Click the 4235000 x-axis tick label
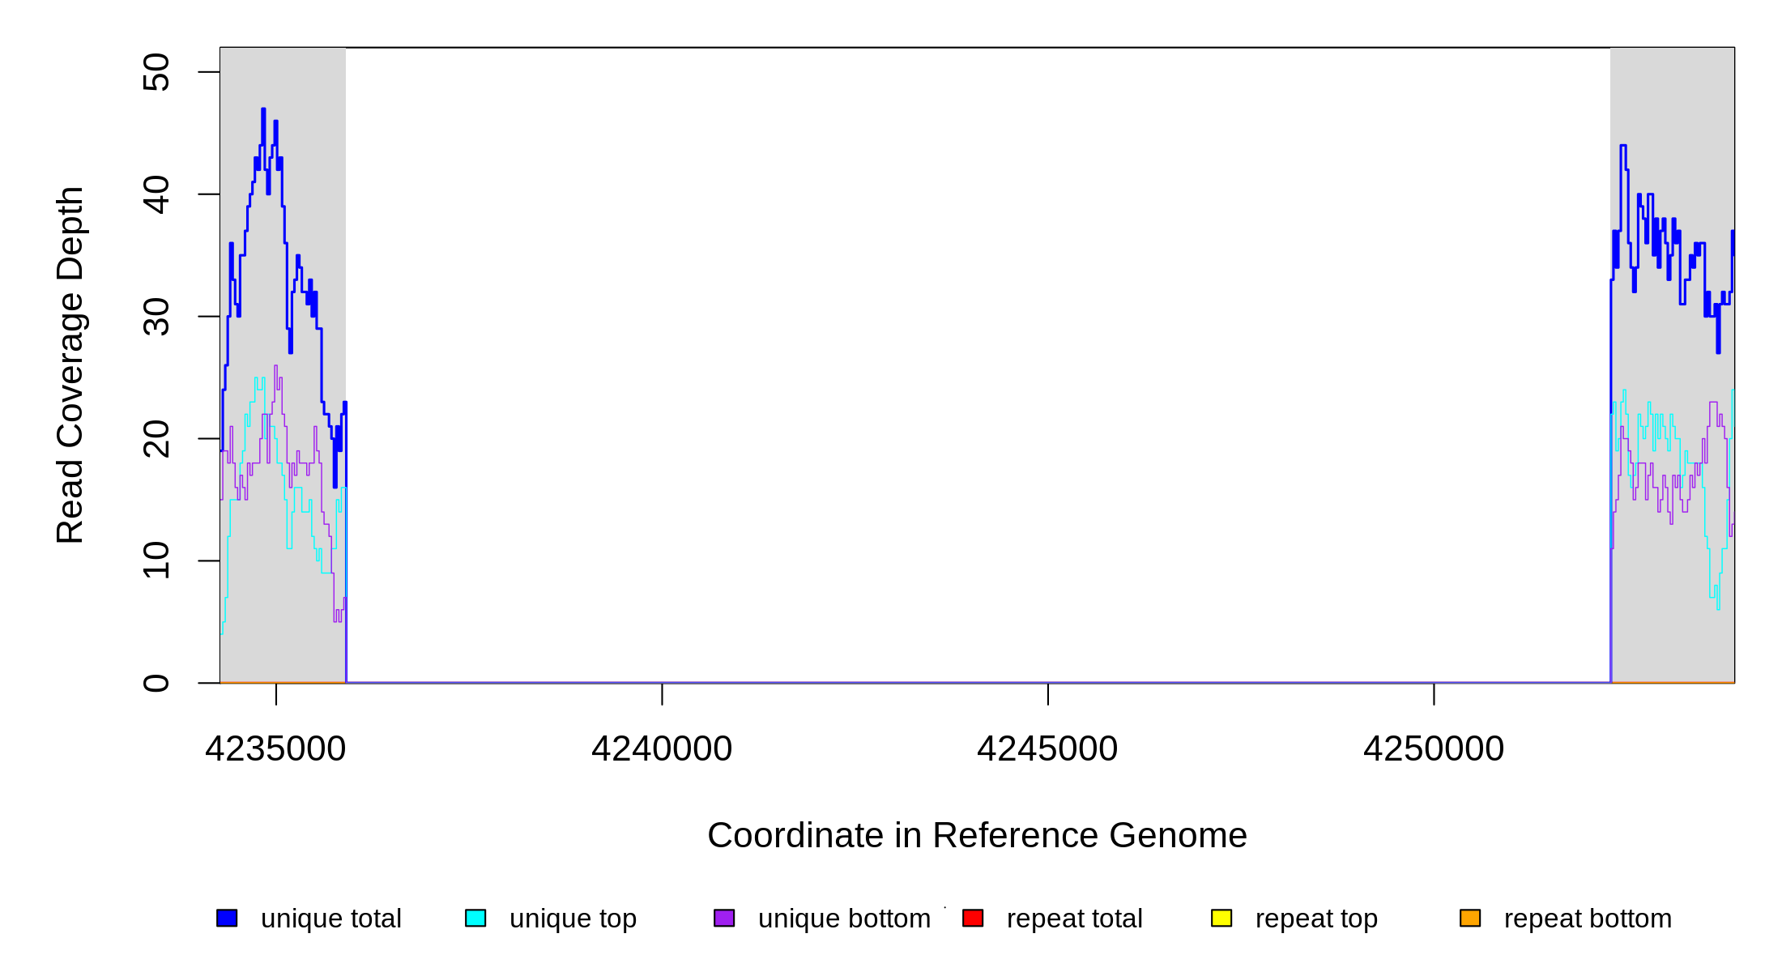 pos(275,748)
